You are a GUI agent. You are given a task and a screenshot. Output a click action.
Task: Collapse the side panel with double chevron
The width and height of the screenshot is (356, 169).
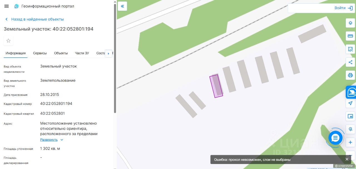pyautogui.click(x=122, y=6)
